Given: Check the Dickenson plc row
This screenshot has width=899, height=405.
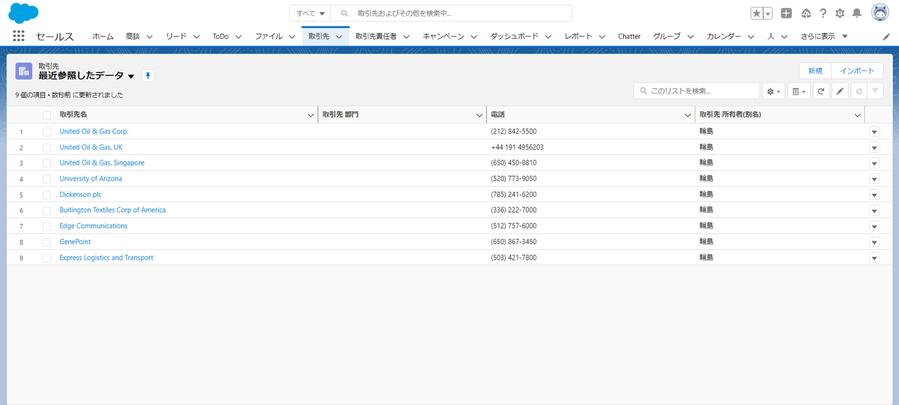Looking at the screenshot, I should pyautogui.click(x=47, y=195).
